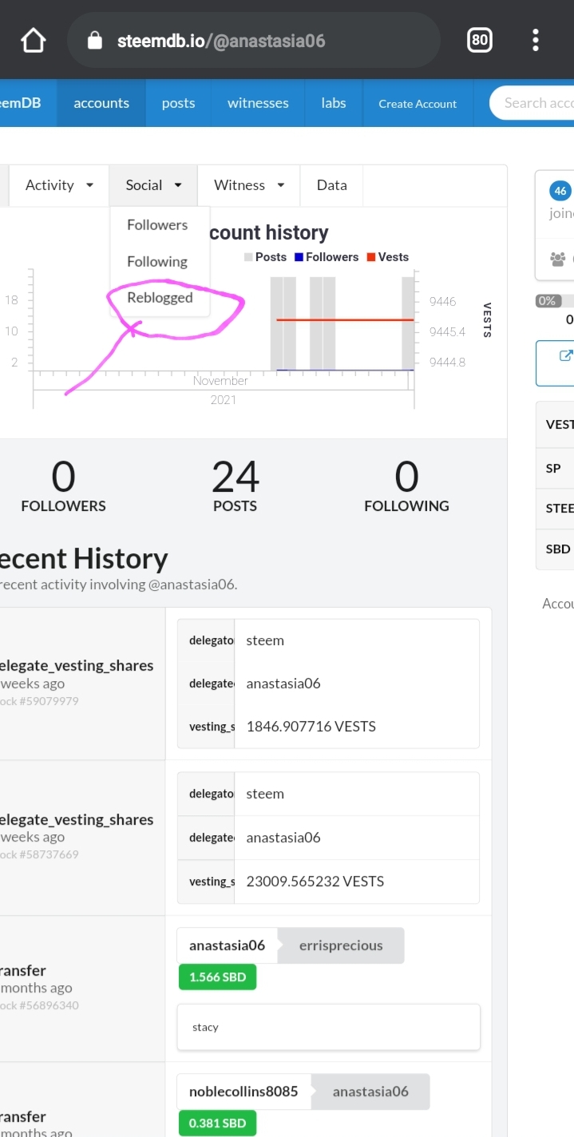574x1137 pixels.
Task: Open the posts nav item
Action: point(178,103)
